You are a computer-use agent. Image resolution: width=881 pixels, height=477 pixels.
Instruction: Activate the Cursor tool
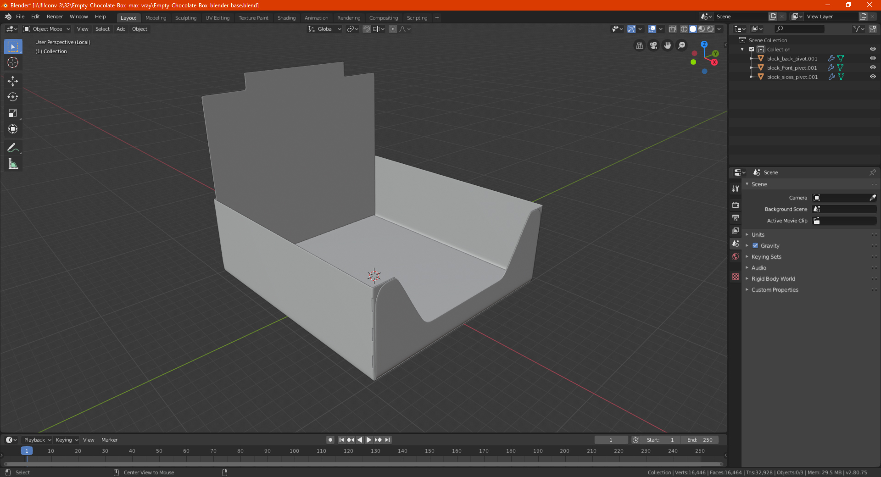(x=13, y=63)
